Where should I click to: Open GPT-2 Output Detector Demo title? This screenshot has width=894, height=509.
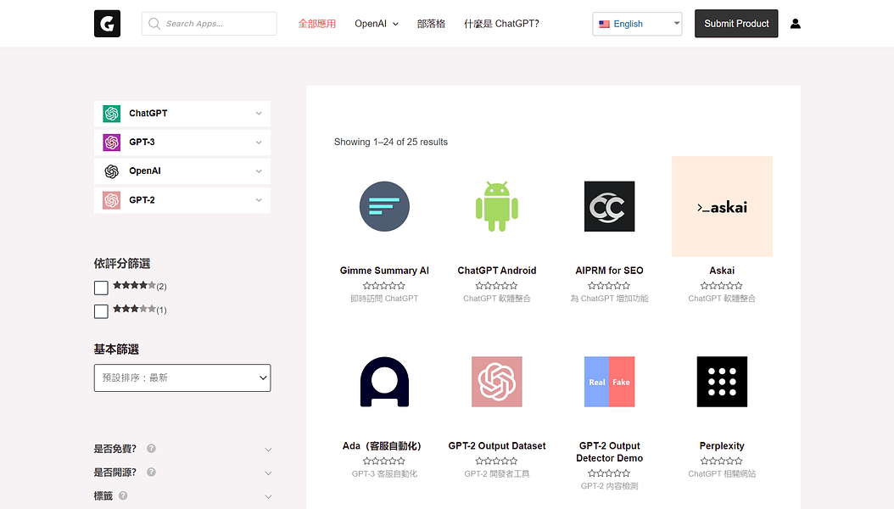tap(610, 452)
